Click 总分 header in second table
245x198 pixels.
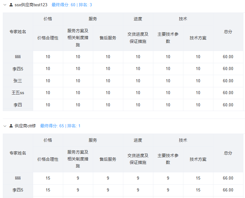[x=228, y=153]
